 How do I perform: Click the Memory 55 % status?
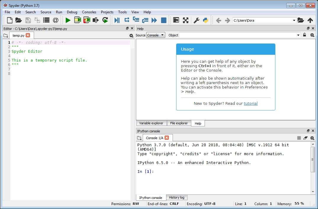[x=291, y=204]
